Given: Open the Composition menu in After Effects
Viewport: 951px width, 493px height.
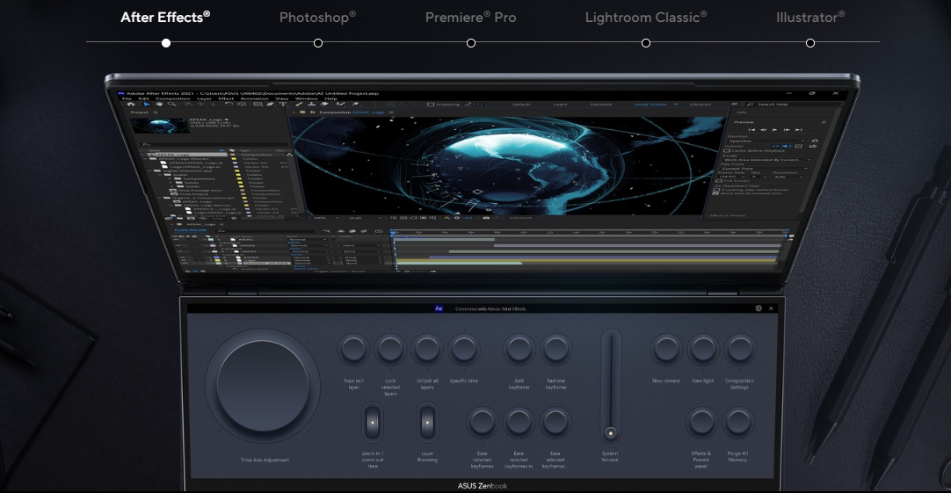Looking at the screenshot, I should [173, 98].
